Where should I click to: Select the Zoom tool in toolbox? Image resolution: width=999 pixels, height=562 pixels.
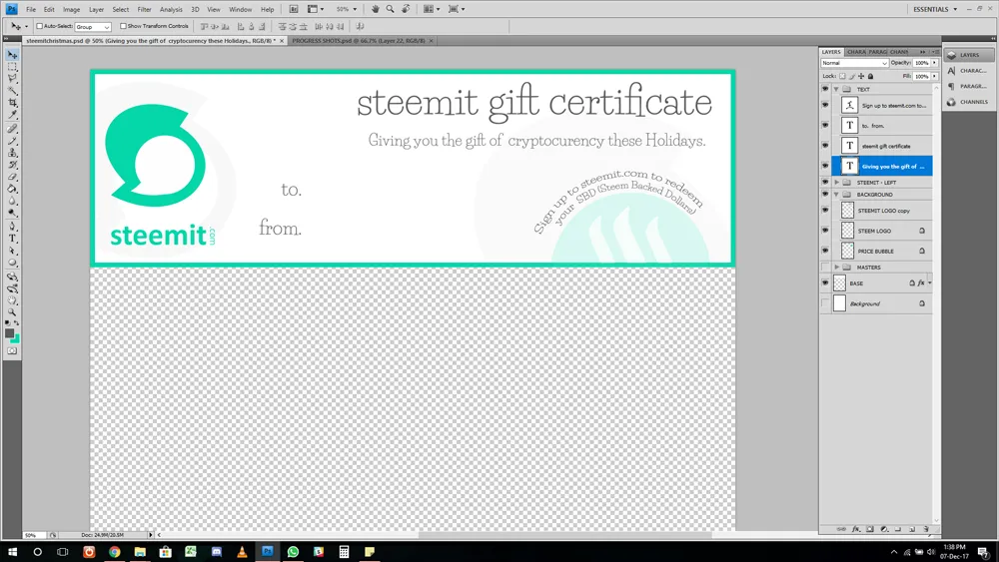click(12, 313)
